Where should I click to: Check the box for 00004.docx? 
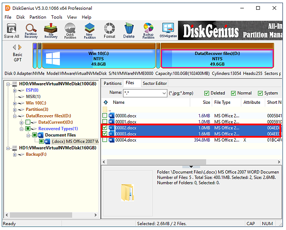coord(105,140)
